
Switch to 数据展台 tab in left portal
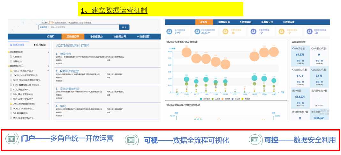[96, 37]
